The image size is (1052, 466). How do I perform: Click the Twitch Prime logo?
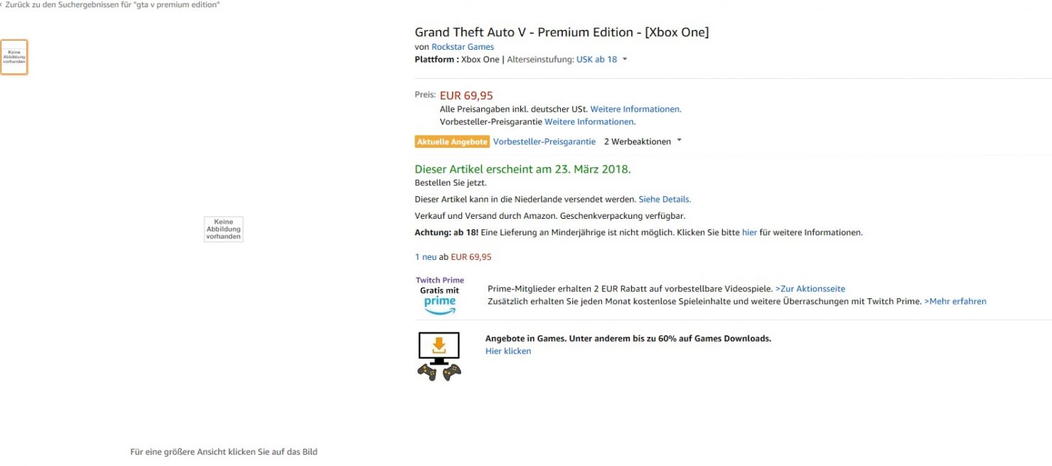439,295
